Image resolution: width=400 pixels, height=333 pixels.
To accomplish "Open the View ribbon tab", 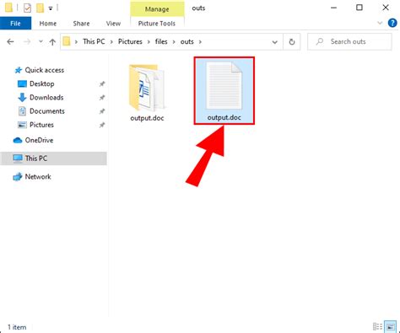I will tap(113, 24).
